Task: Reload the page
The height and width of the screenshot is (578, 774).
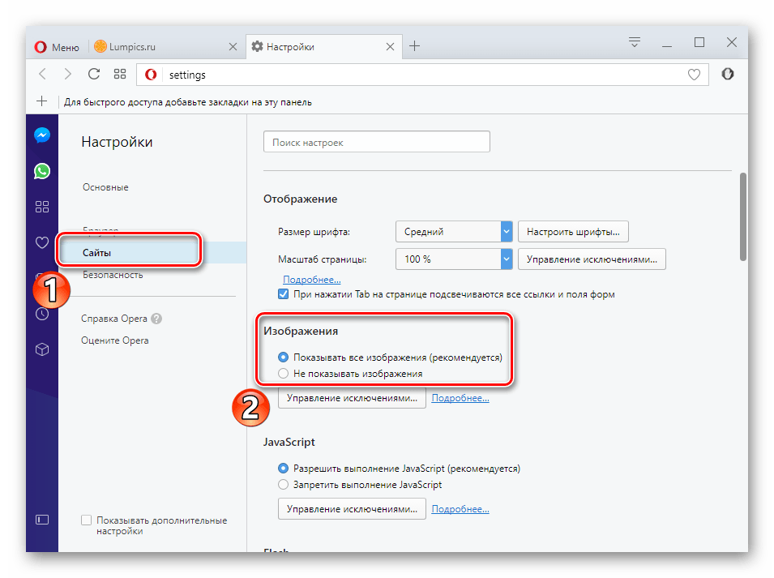Action: pos(94,74)
